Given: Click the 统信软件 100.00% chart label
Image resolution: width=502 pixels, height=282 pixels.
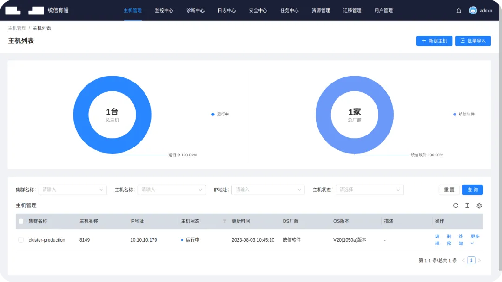Looking at the screenshot, I should pos(427,155).
